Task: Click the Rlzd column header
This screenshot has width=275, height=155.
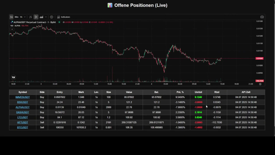Action: (217, 92)
